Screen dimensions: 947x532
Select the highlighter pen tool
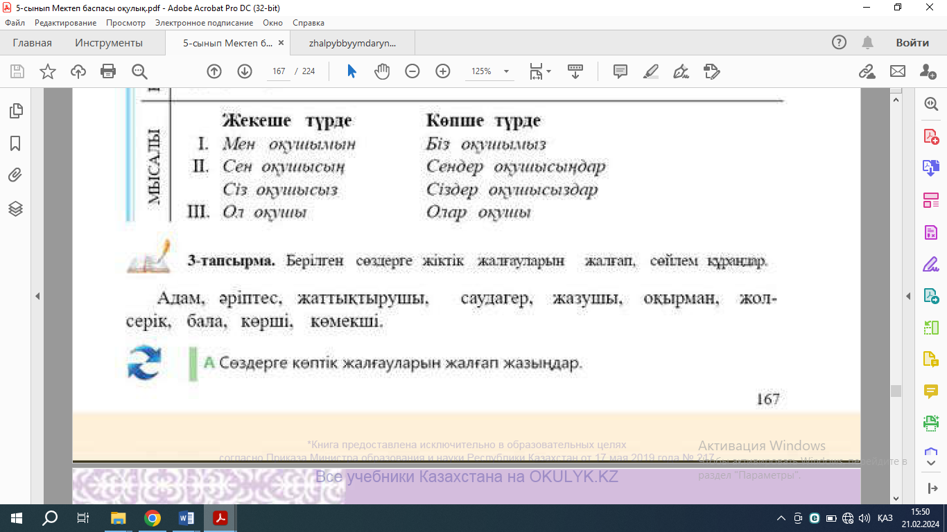650,71
